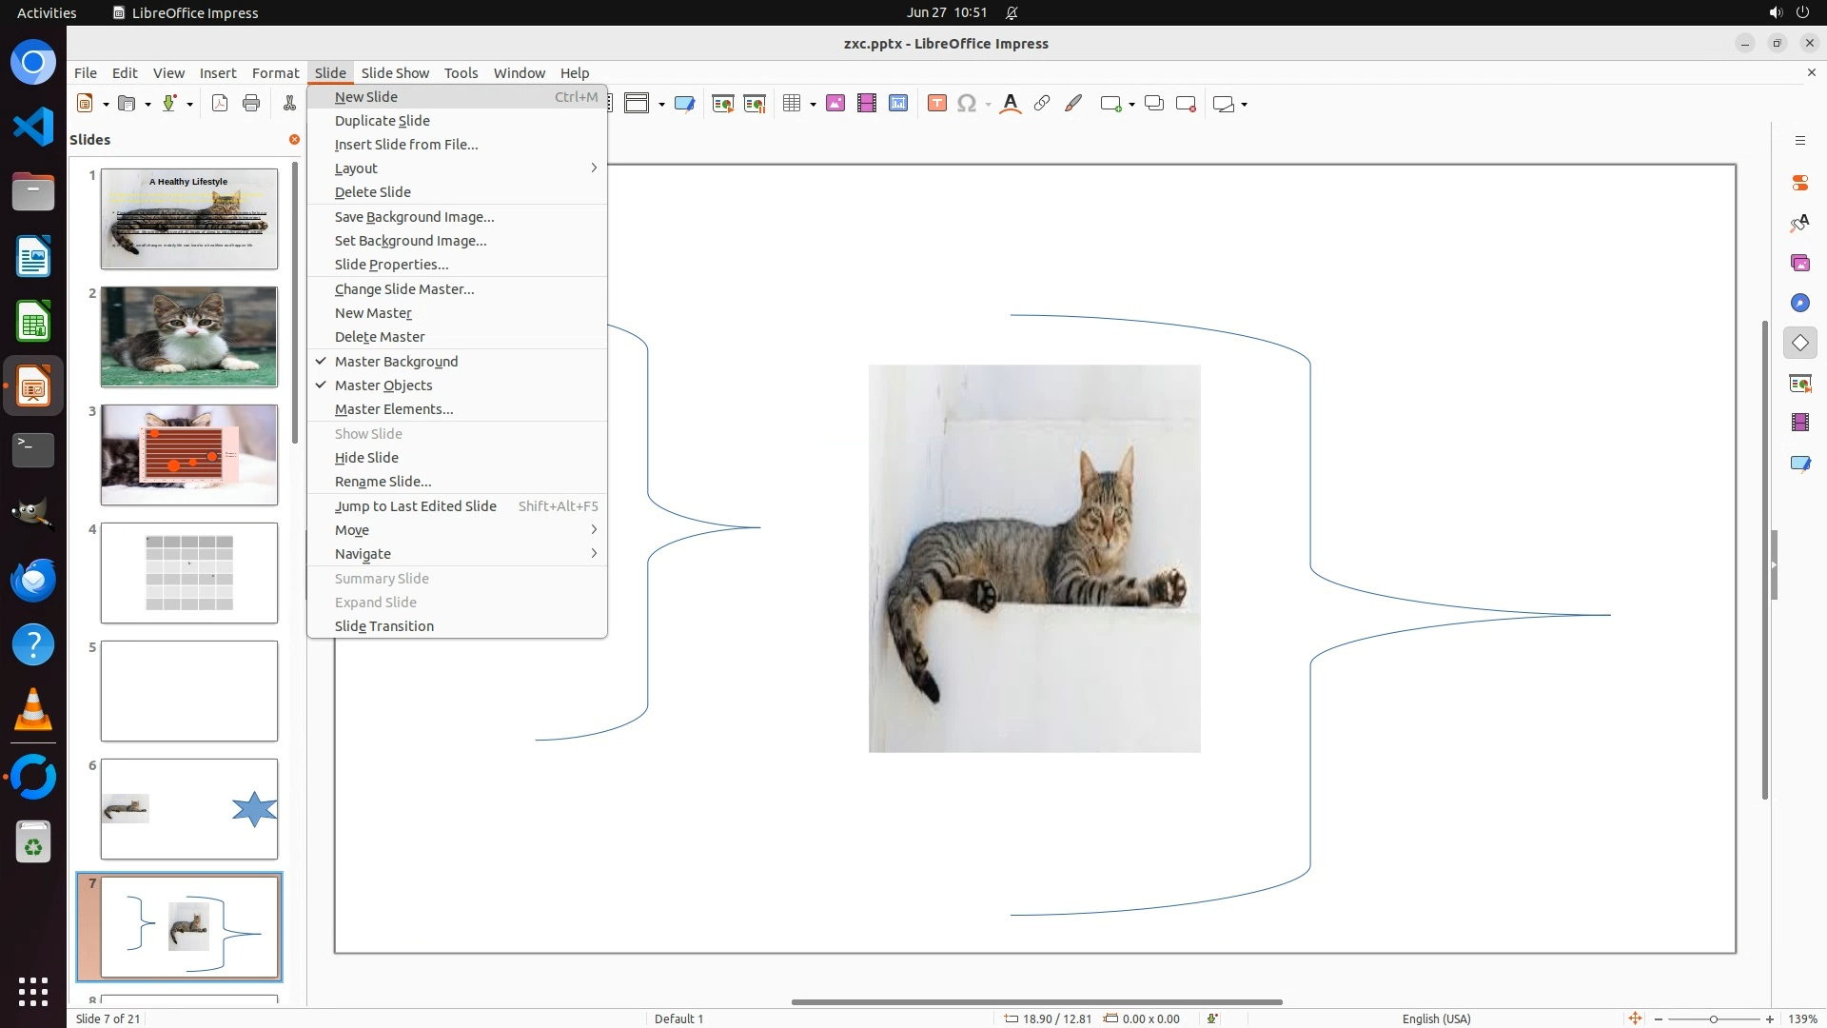Click Slide Properties... menu entry
This screenshot has width=1827, height=1028.
click(x=391, y=265)
